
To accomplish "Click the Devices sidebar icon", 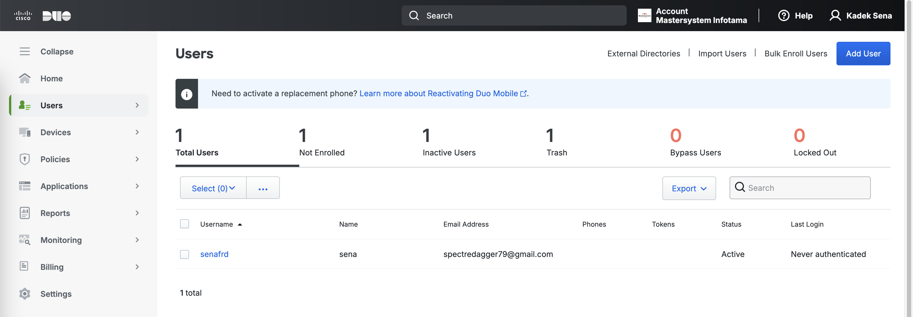I will [24, 132].
